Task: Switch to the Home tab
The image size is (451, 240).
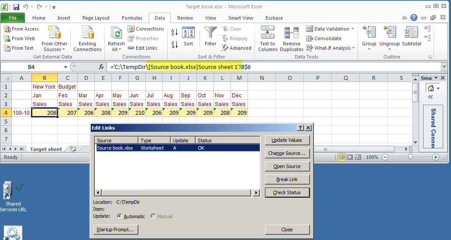Action: click(39, 18)
